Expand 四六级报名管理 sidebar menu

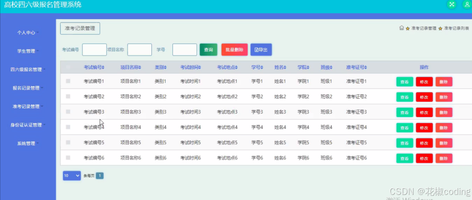(28, 70)
